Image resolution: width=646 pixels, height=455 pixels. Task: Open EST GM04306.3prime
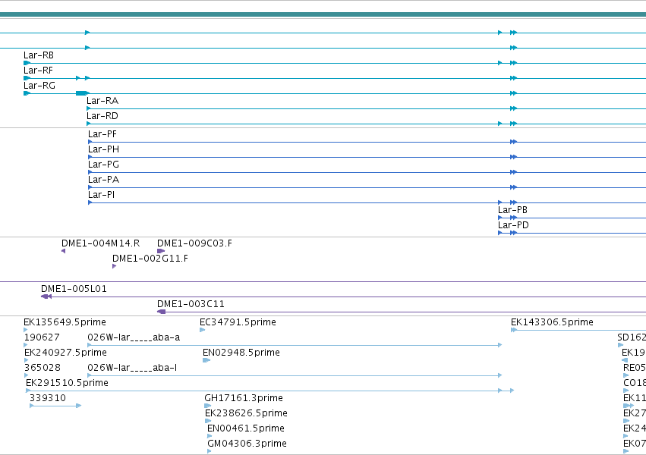coord(247,444)
